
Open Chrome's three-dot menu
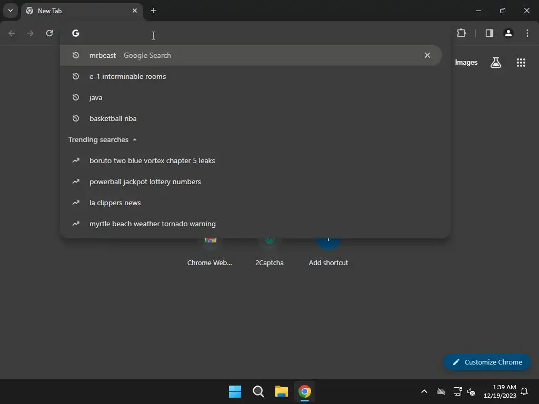pyautogui.click(x=527, y=33)
